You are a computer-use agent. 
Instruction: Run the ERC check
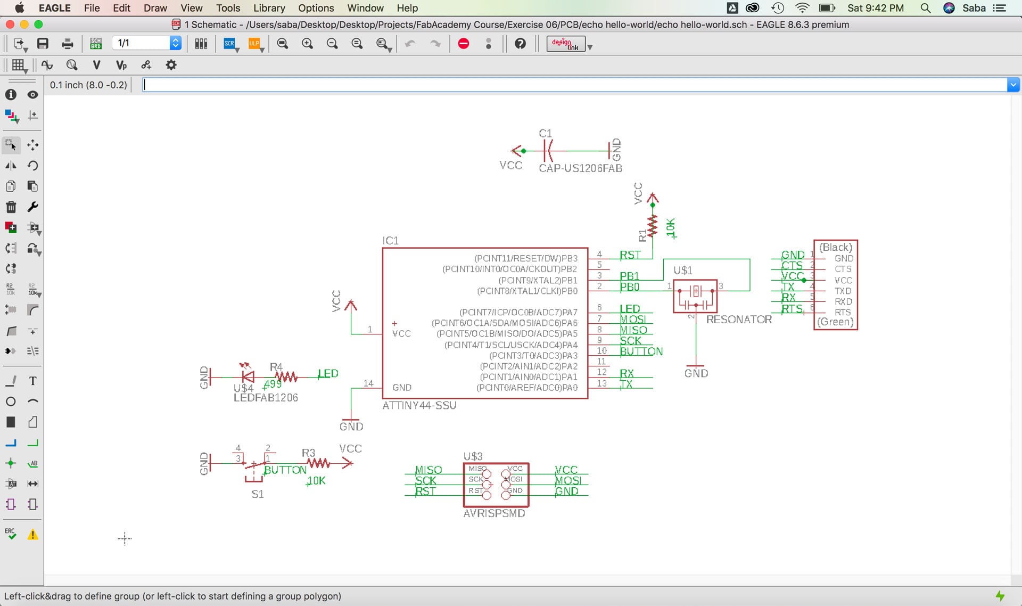pos(11,534)
